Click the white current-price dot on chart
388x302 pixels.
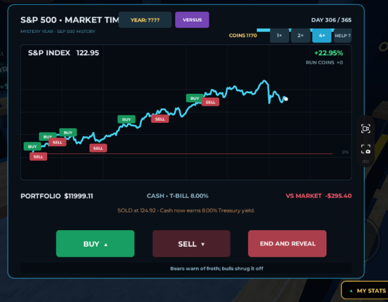tap(286, 99)
